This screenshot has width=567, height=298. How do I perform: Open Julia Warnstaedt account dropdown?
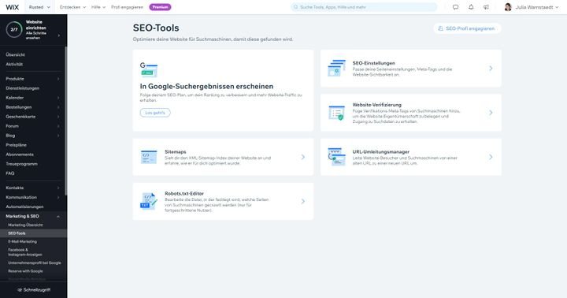click(x=537, y=7)
